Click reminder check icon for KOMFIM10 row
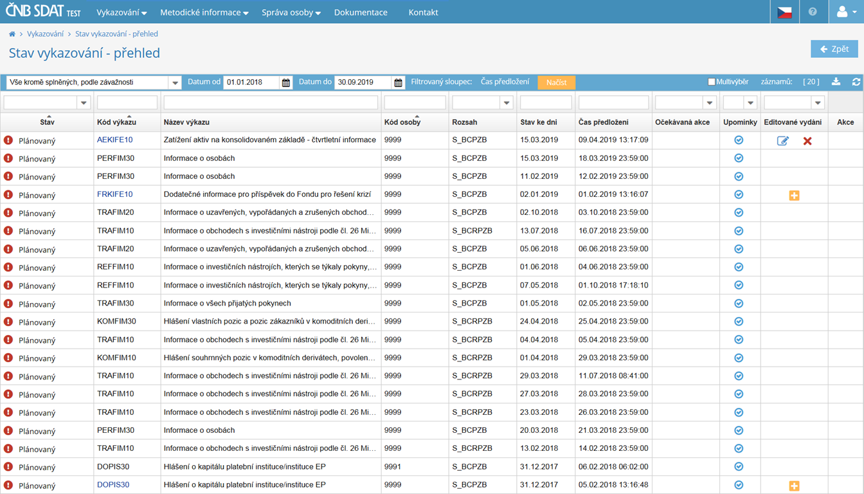The width and height of the screenshot is (864, 494). click(x=739, y=358)
